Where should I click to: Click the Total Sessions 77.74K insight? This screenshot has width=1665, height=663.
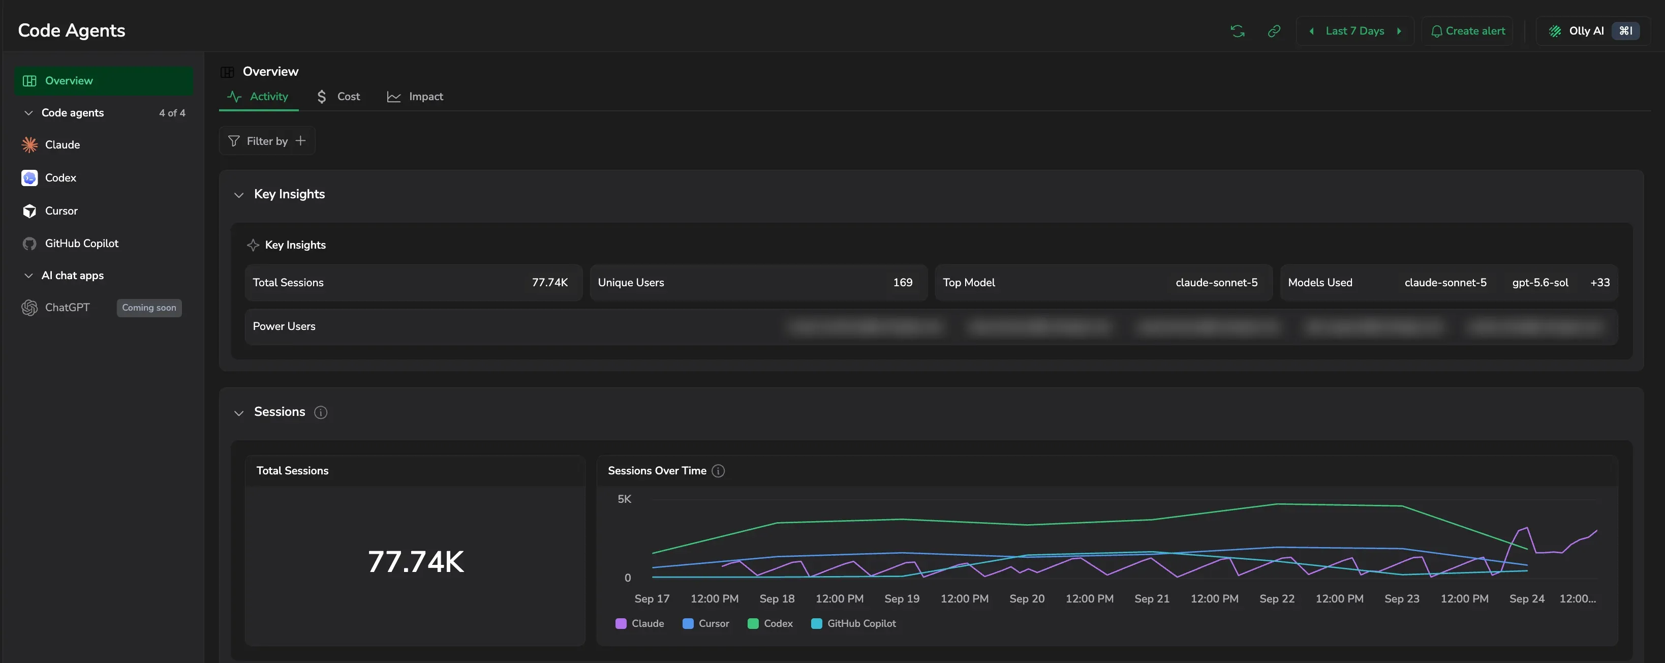point(414,283)
